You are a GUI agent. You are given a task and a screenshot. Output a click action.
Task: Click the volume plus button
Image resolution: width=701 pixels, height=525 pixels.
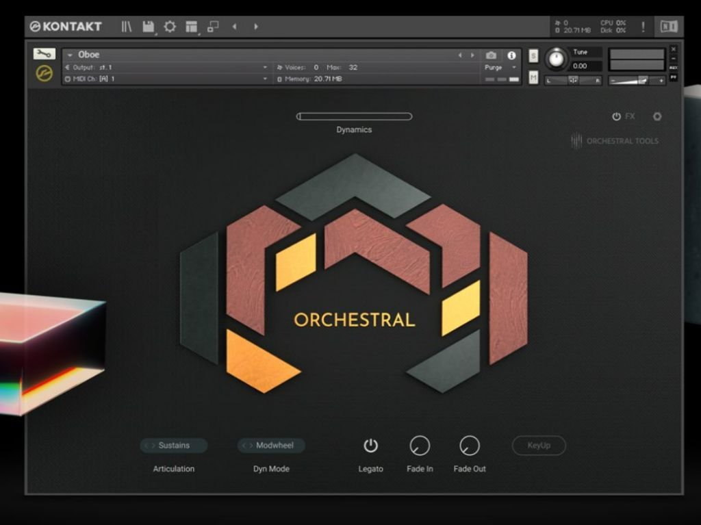pyautogui.click(x=661, y=81)
